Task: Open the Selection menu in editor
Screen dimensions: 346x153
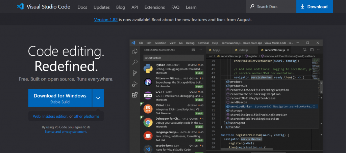Action: (160, 43)
